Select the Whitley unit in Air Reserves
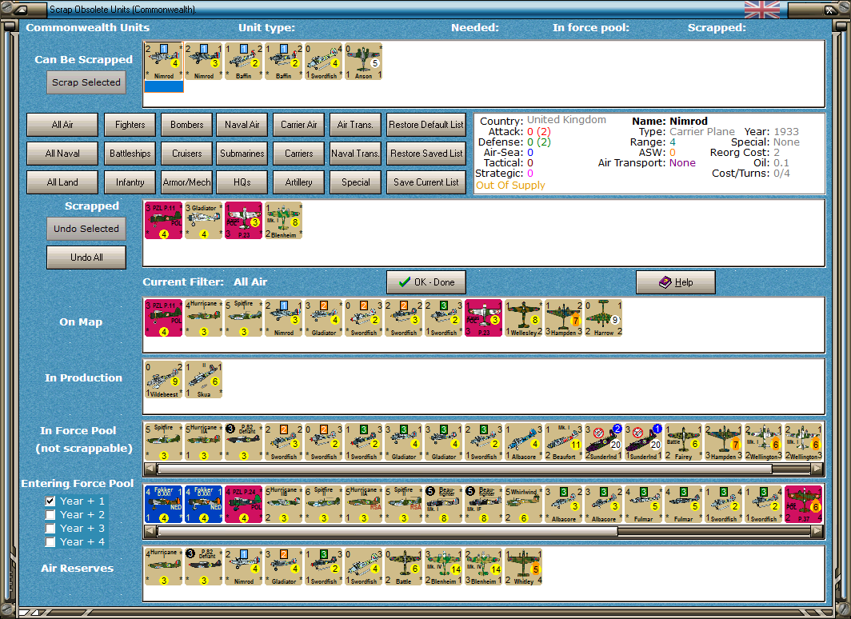The image size is (851, 619). click(524, 566)
